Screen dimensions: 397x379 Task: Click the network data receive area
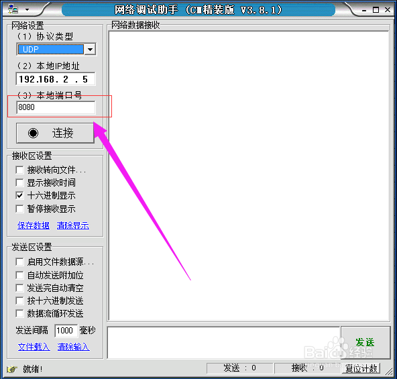coord(249,176)
